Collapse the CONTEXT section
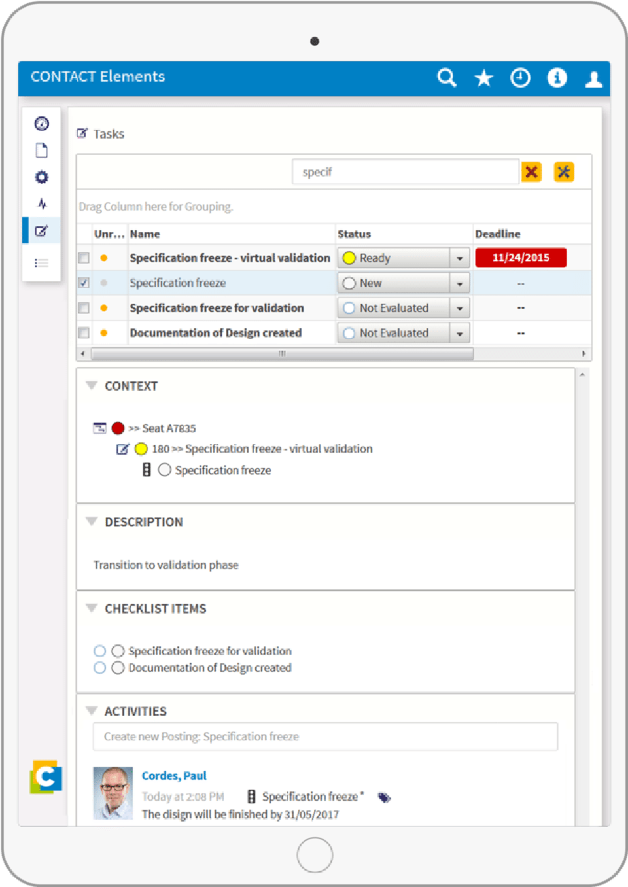The width and height of the screenshot is (628, 887). pos(92,385)
